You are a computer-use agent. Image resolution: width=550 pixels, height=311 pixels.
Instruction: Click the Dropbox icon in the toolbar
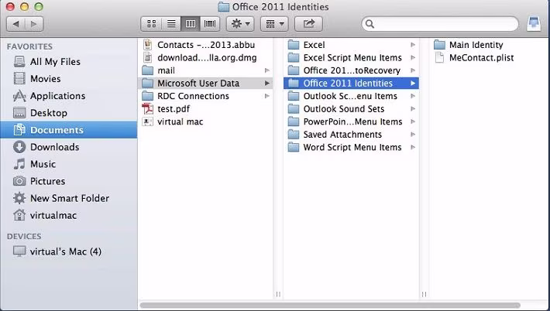point(534,24)
